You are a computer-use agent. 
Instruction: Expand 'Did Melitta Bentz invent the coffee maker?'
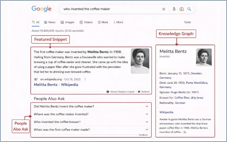point(91,106)
